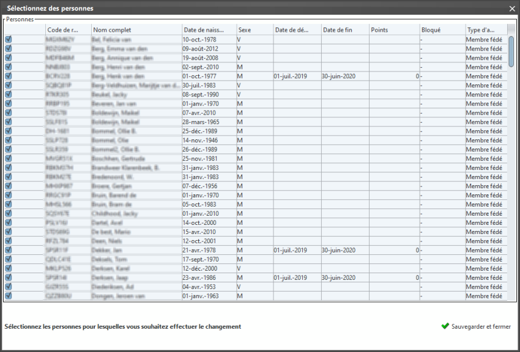
Task: Select the birth date 17-sept.-1970
Action: 209,259
